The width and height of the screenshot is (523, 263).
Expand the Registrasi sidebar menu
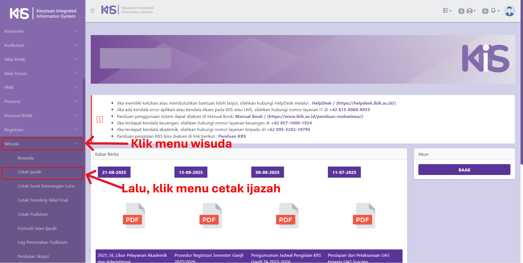(x=41, y=130)
